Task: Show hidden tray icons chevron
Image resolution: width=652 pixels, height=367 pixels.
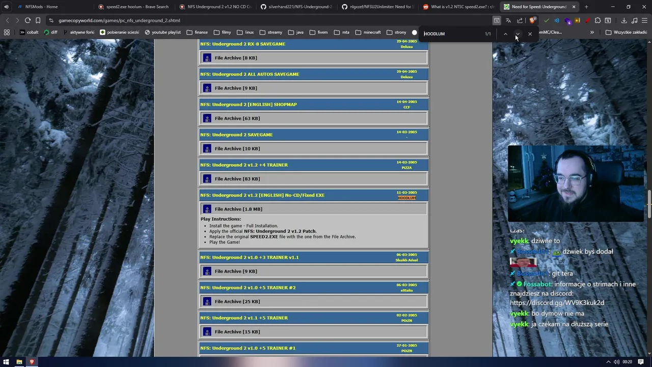Action: tap(608, 362)
